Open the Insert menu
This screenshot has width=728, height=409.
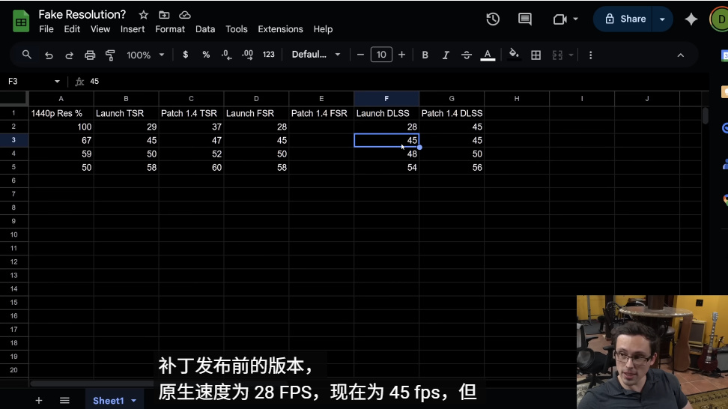(x=133, y=29)
